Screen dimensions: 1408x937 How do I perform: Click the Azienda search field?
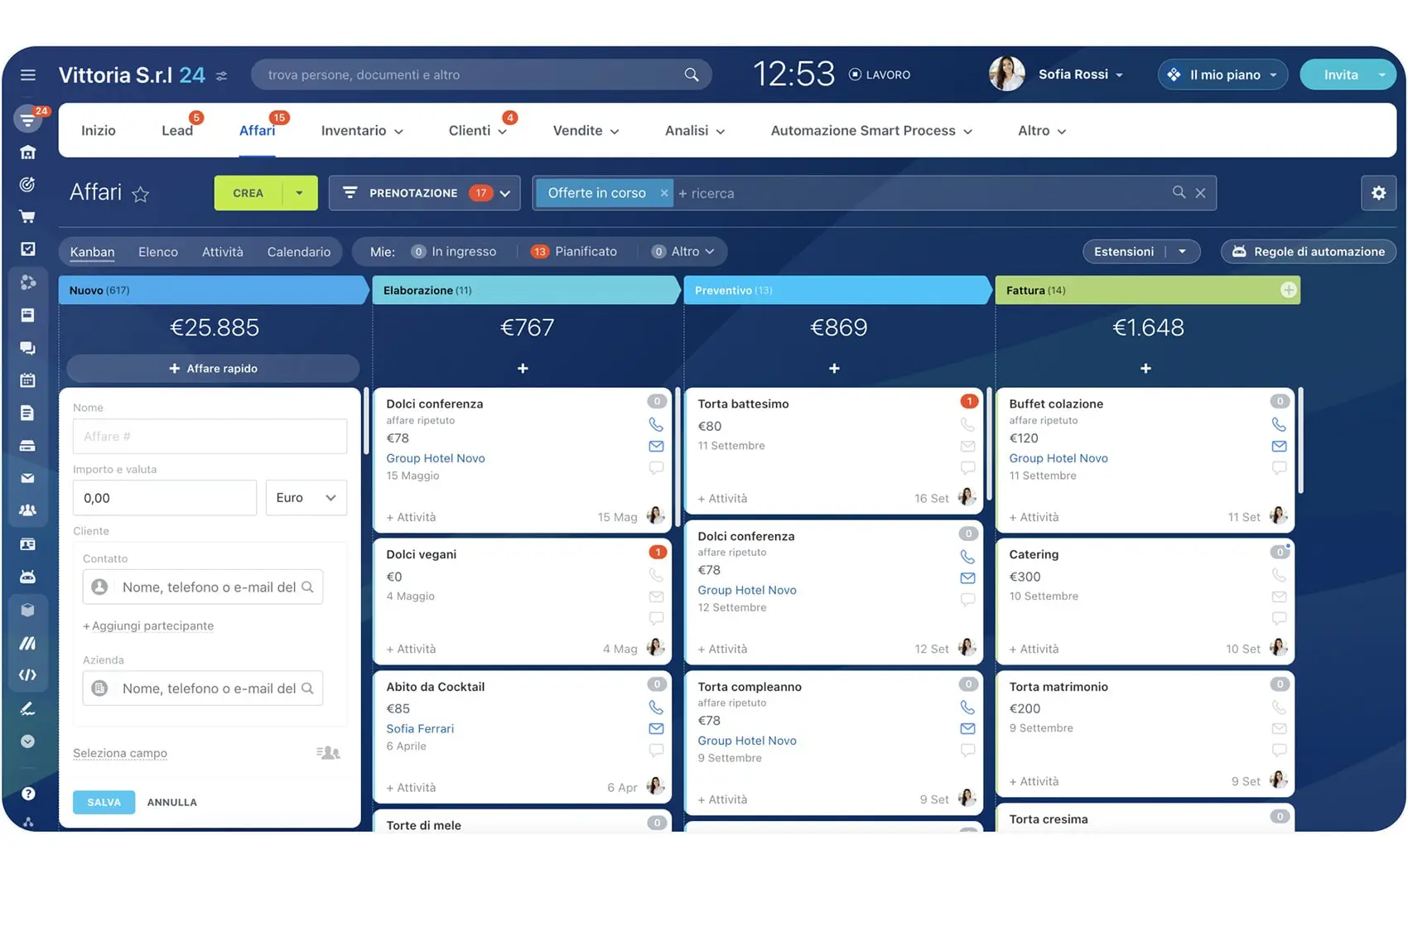[203, 688]
